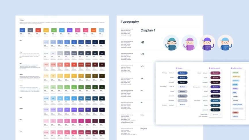Screen dimensions: 249x140
Task: Pick the Green row 700 shade swatch
Action: [88, 87]
